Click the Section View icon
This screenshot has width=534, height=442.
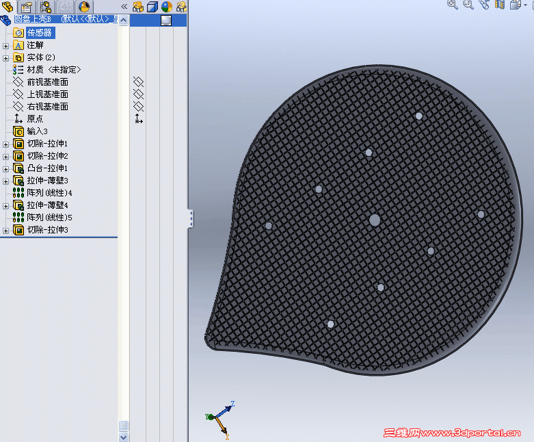[x=500, y=4]
